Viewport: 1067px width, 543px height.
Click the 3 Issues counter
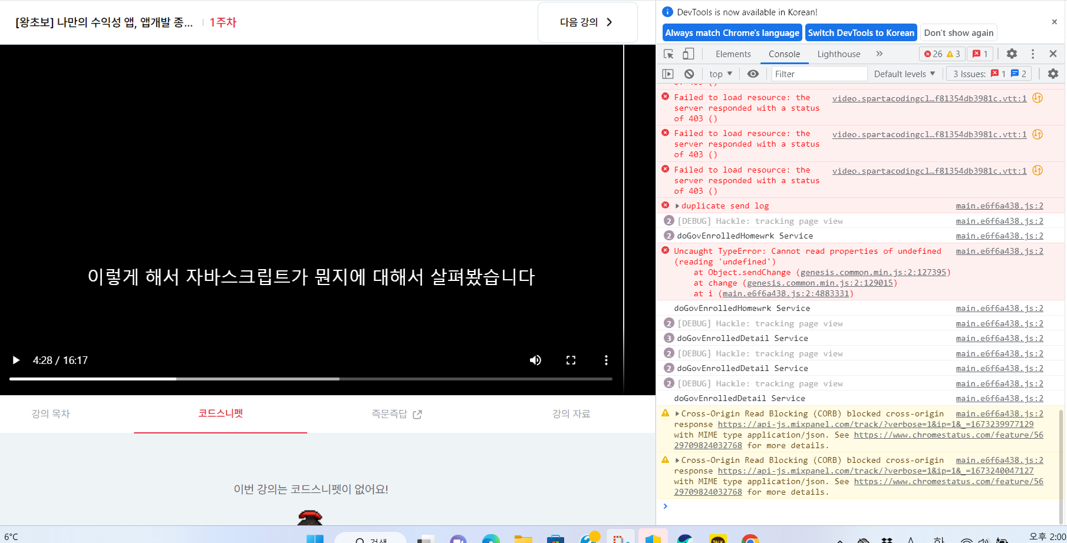pos(990,74)
